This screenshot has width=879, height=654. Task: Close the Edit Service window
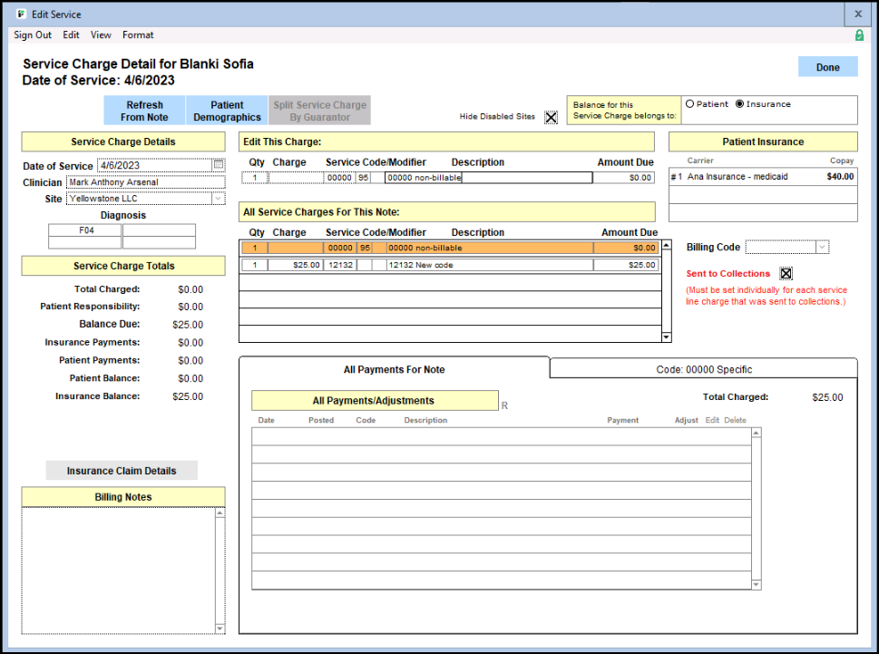point(857,15)
